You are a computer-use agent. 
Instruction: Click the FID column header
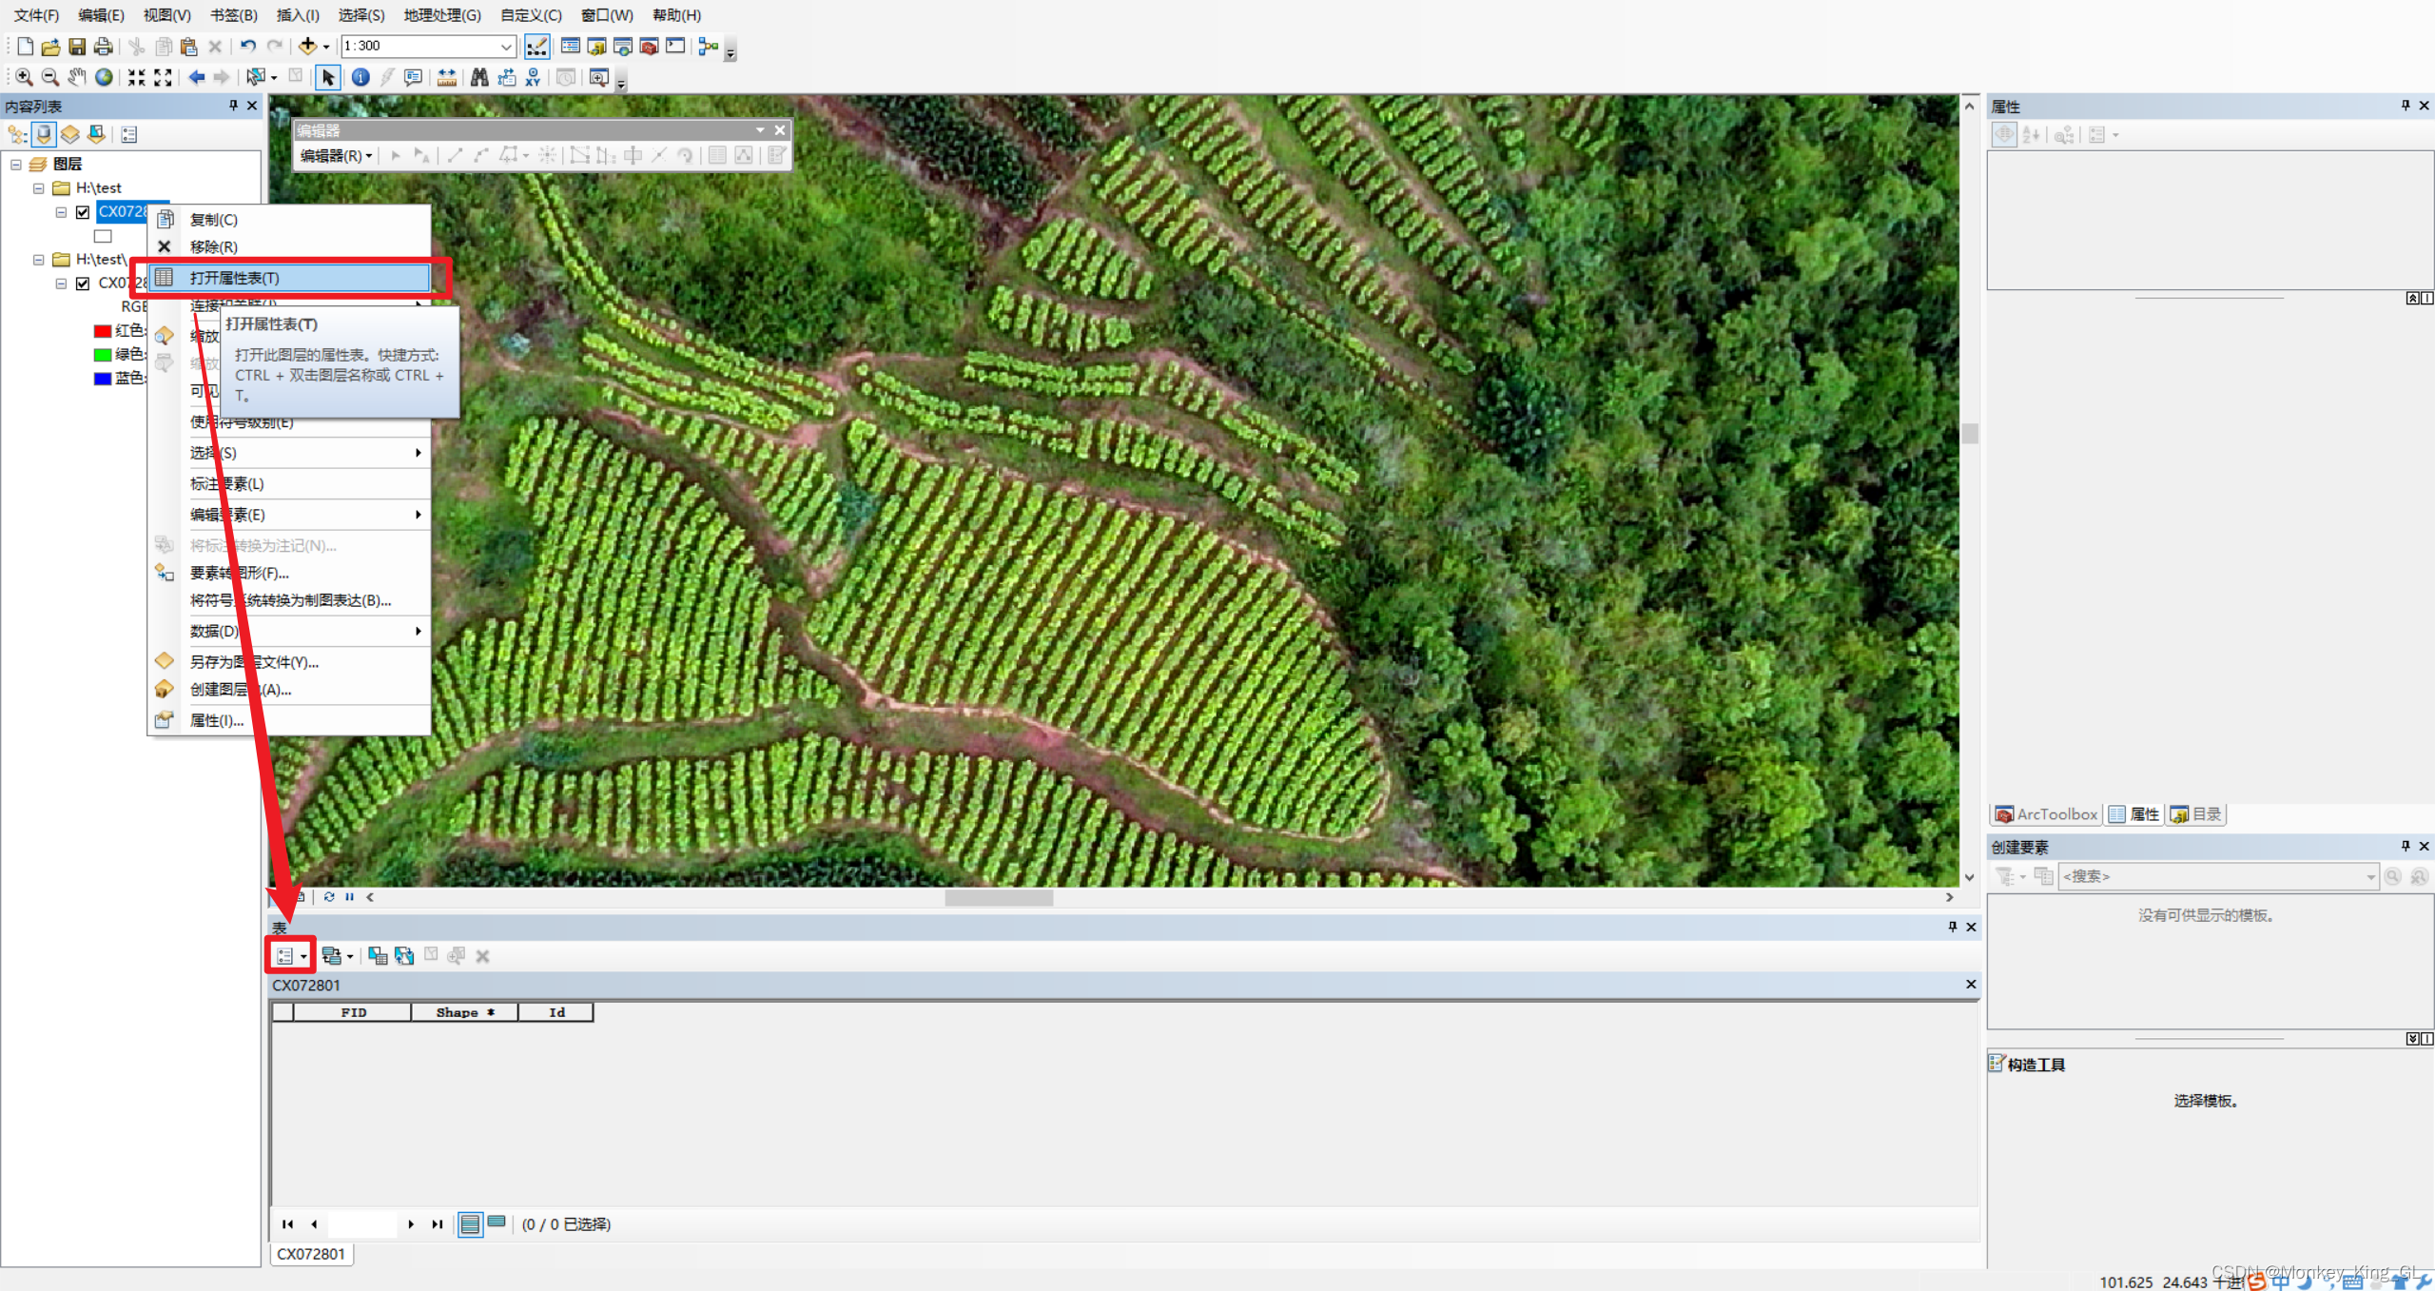pyautogui.click(x=353, y=1012)
